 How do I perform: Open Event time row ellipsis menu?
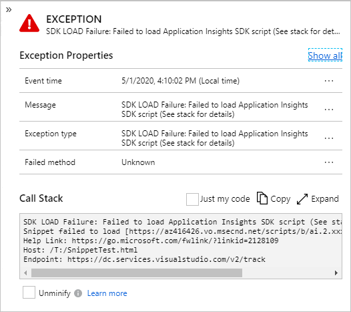329,81
